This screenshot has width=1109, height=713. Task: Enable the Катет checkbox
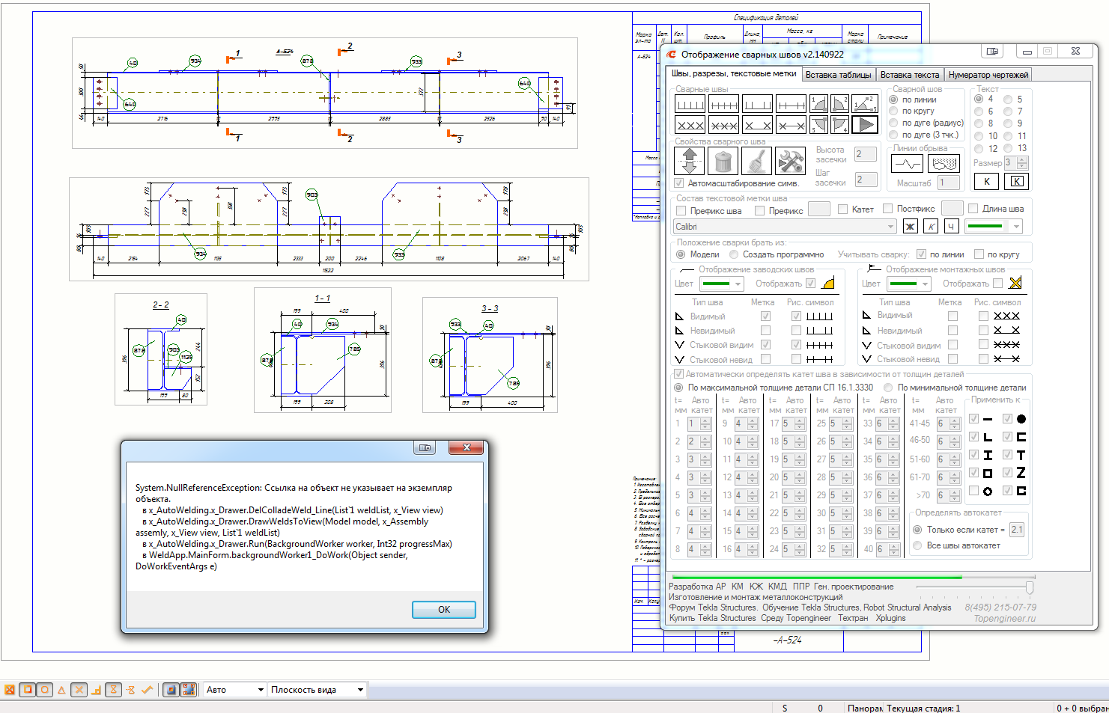(x=842, y=209)
